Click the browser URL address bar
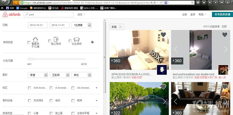Viewport: 233px width, 115px height. 87,2
